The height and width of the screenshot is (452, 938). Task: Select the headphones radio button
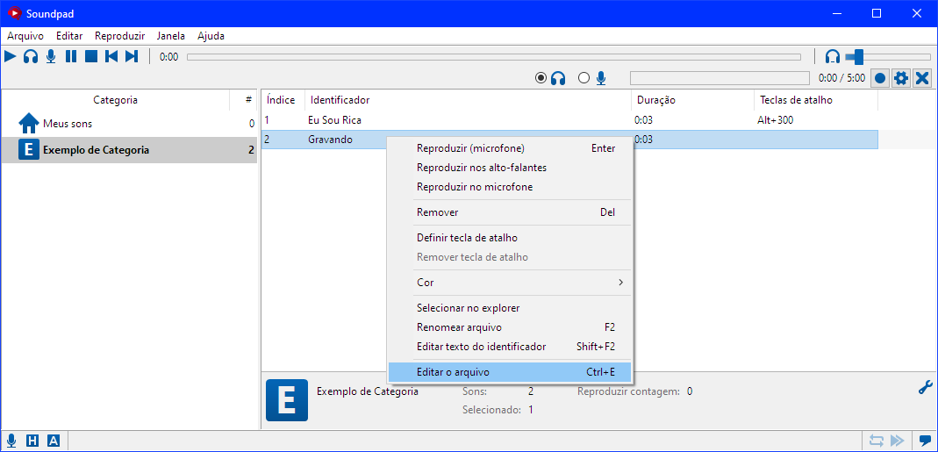click(541, 78)
